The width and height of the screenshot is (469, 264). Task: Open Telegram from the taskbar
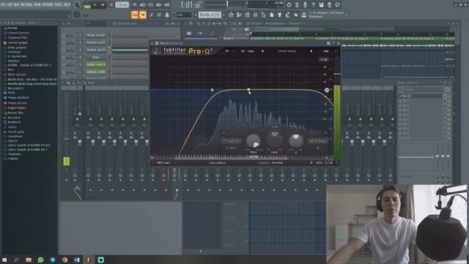53,260
